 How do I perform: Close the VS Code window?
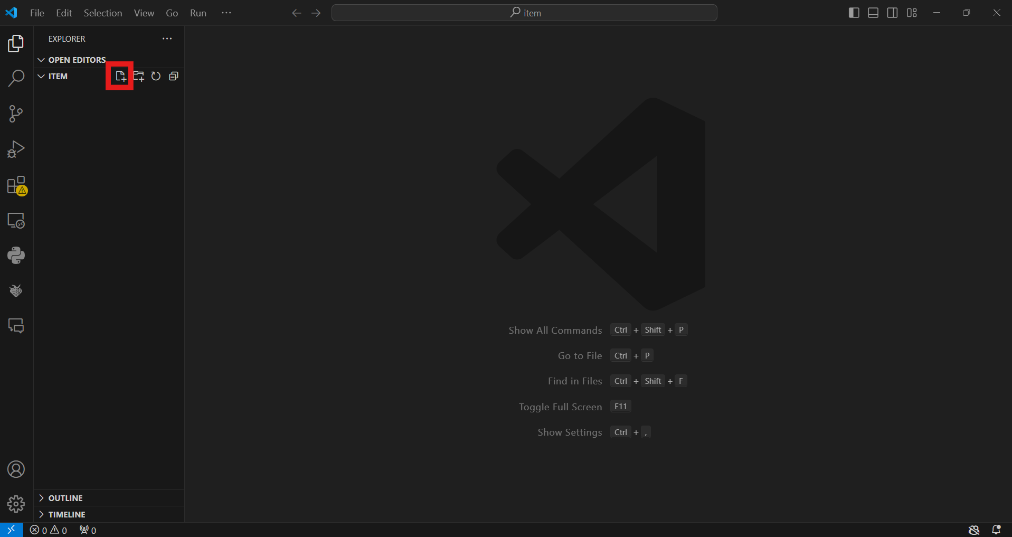point(997,13)
